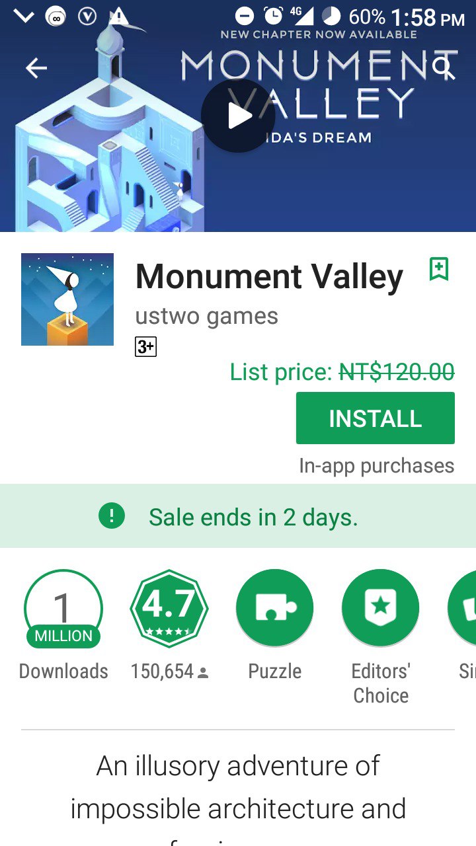Tap the Sale ends in 2 days banner
Screen dimensions: 476x846
pos(238,516)
